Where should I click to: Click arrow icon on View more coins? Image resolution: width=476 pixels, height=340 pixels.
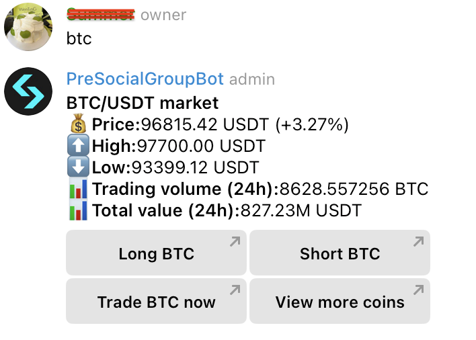[419, 290]
